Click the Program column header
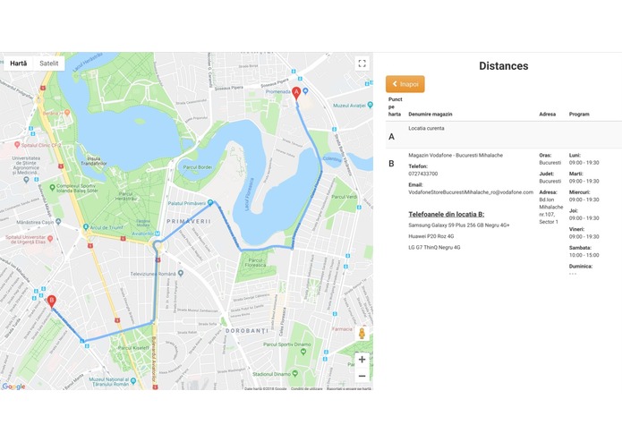622x442 pixels. coord(579,115)
